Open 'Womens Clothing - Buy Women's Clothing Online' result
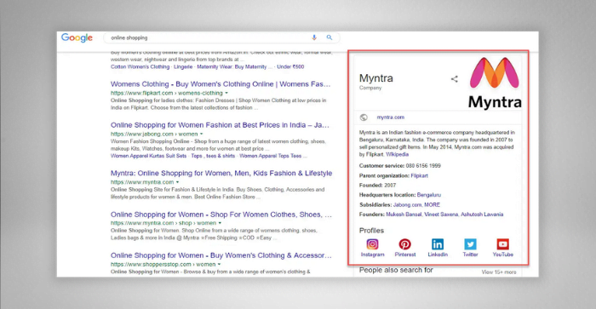Viewport: 596px width, 309px height. 221,84
